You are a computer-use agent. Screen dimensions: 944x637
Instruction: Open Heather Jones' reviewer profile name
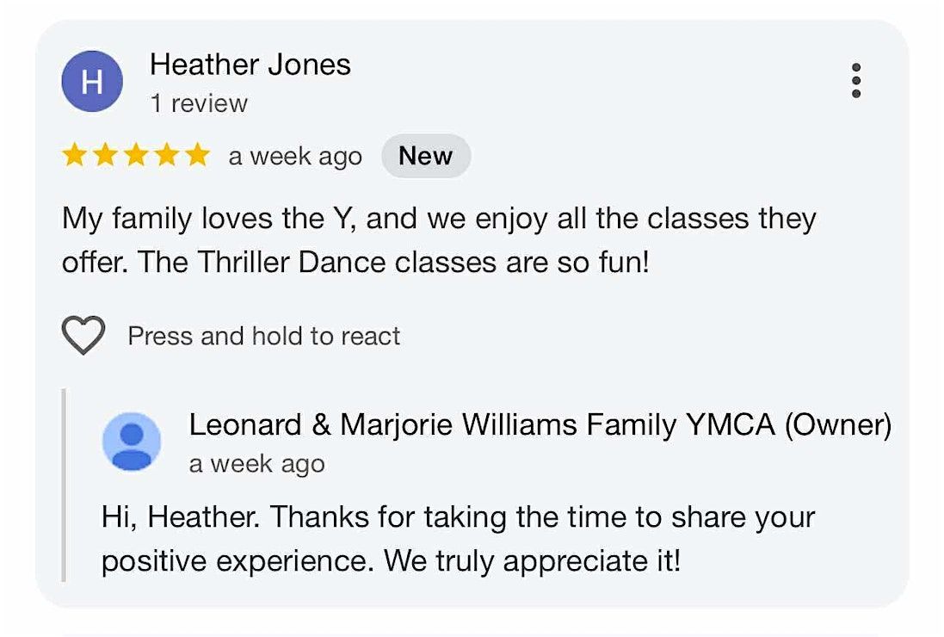coord(250,65)
